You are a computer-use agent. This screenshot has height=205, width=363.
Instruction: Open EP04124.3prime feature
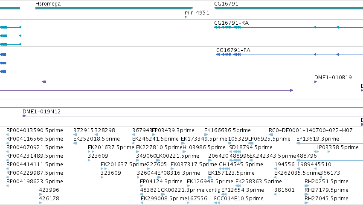161,182
